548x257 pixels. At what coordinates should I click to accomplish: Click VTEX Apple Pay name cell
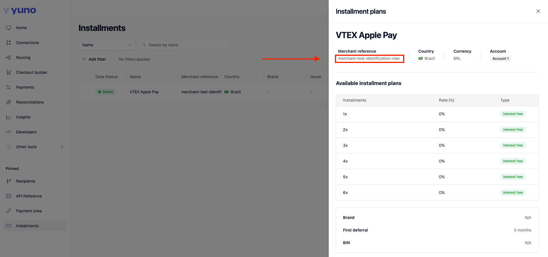tap(144, 92)
